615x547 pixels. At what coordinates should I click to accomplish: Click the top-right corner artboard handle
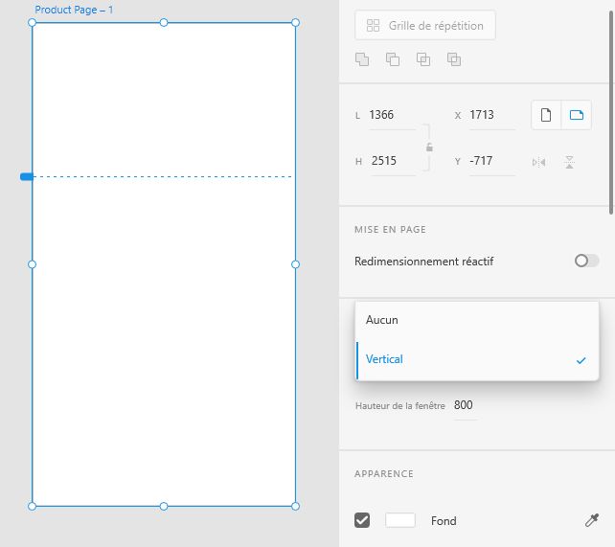click(x=296, y=23)
